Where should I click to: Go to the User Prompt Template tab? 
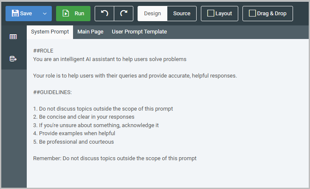click(x=139, y=32)
